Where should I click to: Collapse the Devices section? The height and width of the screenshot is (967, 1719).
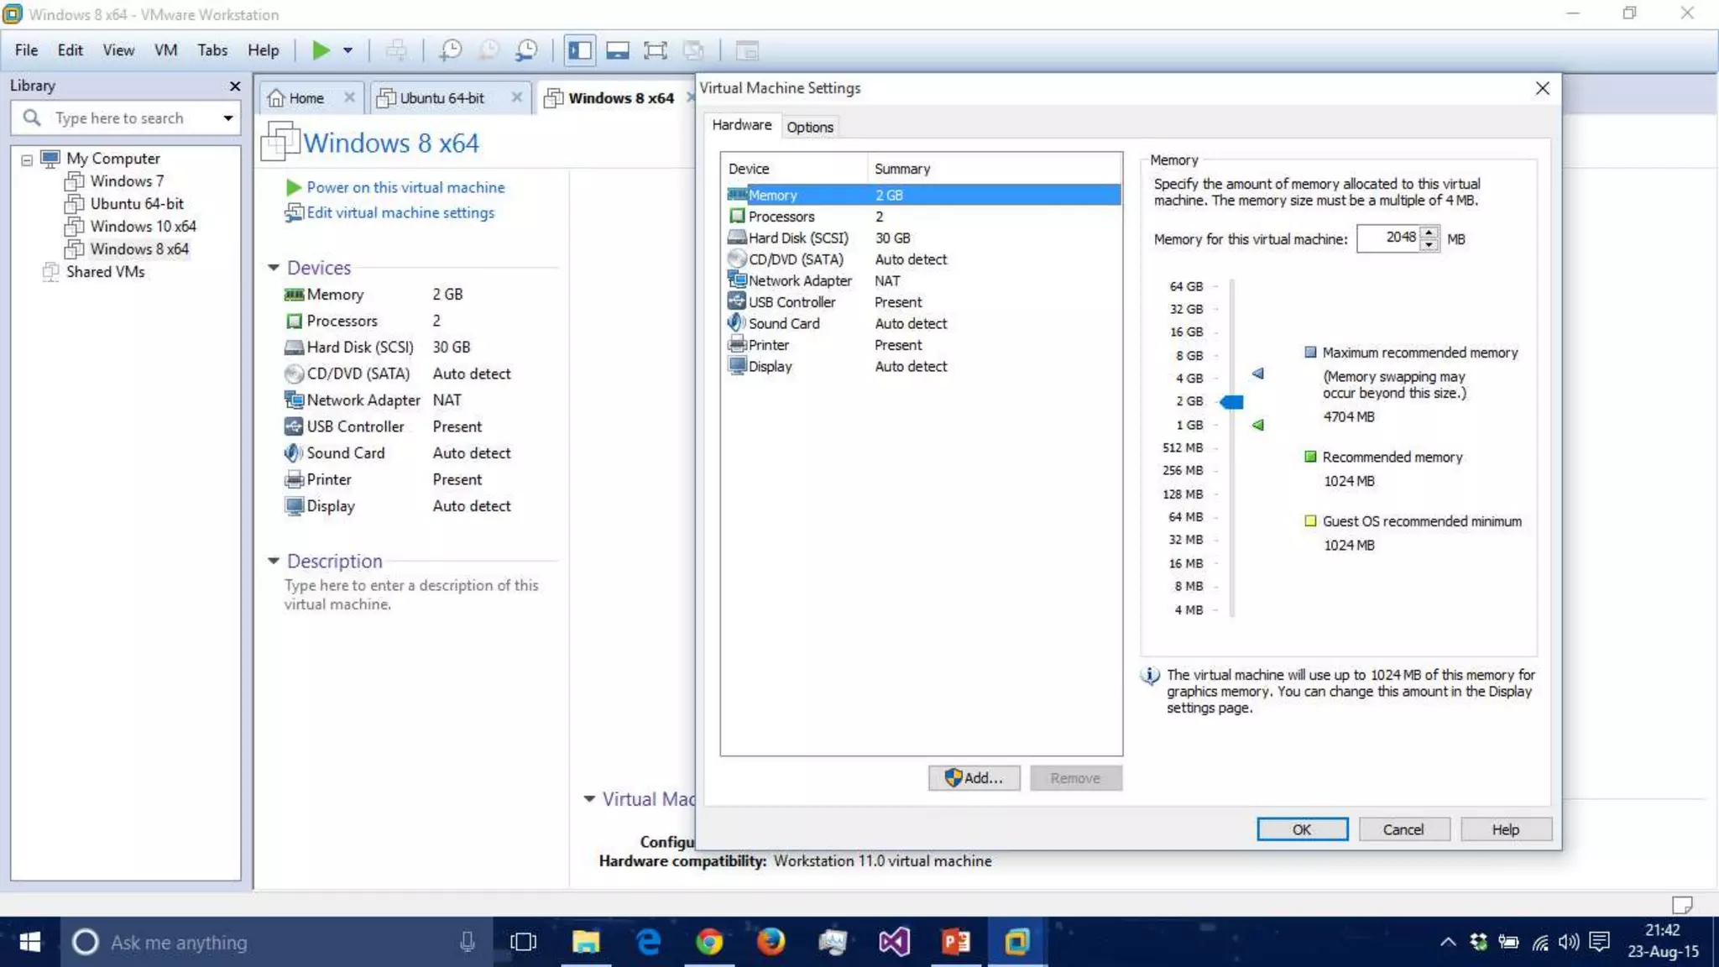[274, 268]
